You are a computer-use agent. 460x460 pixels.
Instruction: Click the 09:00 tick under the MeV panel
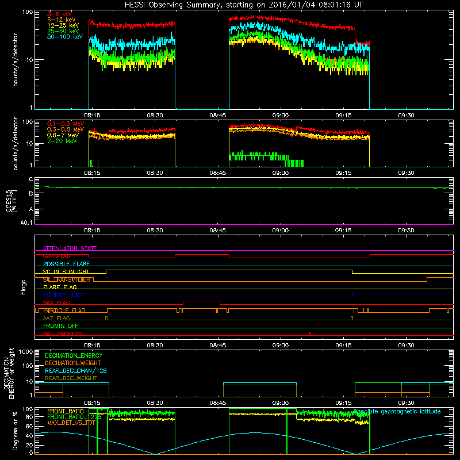281,173
